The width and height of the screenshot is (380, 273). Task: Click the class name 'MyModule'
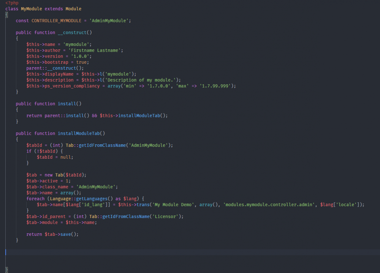pos(31,9)
